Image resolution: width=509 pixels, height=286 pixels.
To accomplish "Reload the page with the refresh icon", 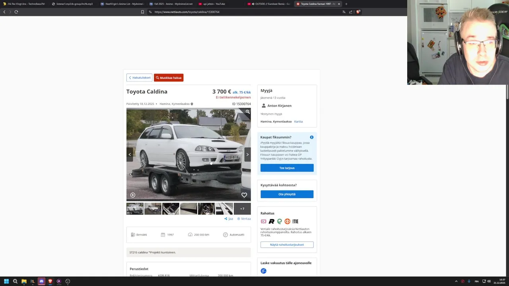I will [x=16, y=12].
